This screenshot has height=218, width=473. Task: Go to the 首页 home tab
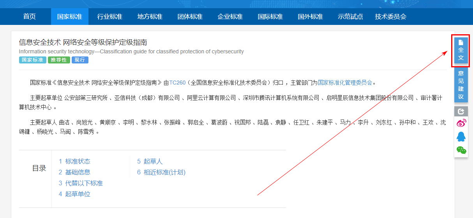[x=30, y=17]
